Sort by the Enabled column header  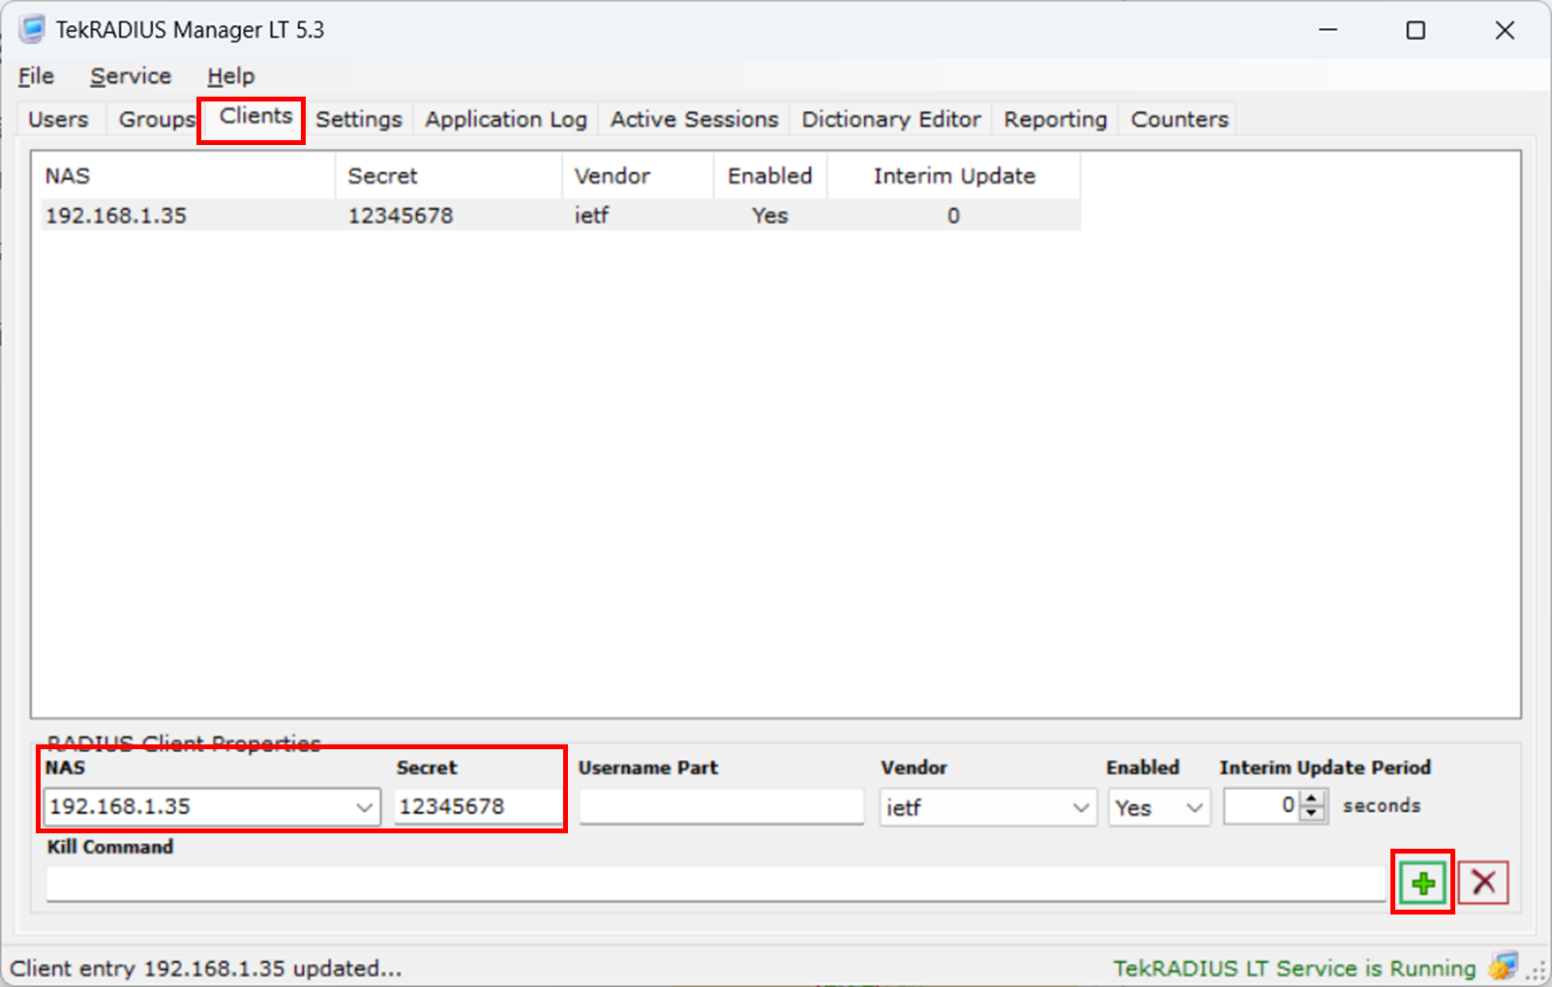point(770,176)
